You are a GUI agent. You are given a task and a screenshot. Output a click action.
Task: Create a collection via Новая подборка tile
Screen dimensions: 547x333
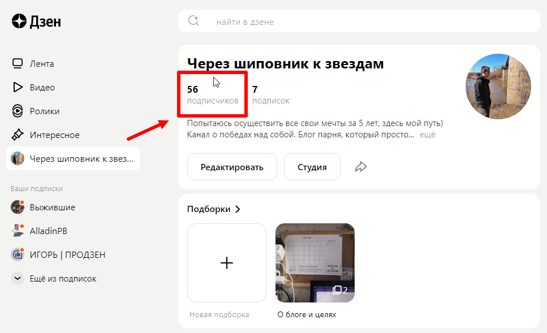(x=226, y=263)
